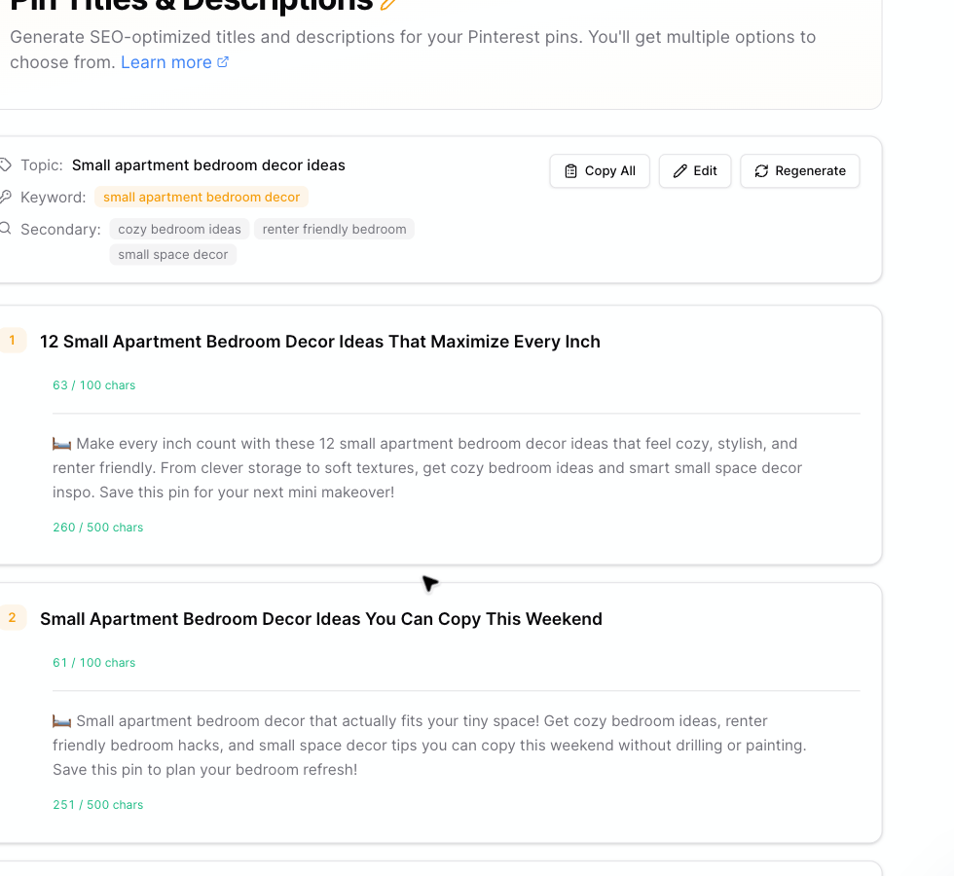Click title '12 Small Apartment Bedroom Decor Ideas That Maximize Every Inch'
The image size is (954, 876).
click(320, 342)
